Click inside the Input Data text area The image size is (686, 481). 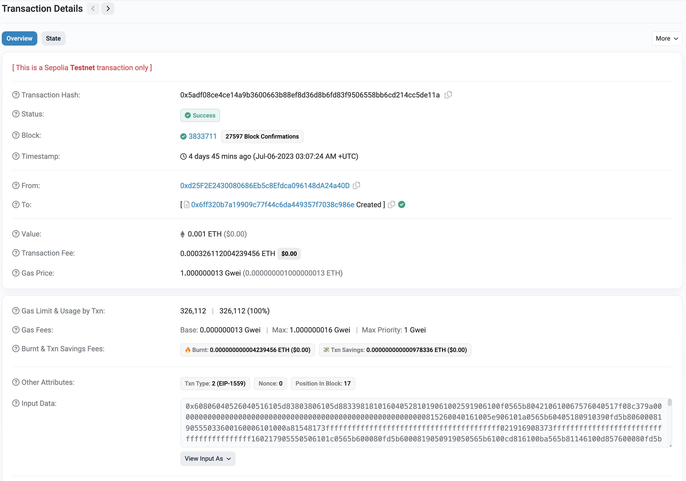point(418,423)
